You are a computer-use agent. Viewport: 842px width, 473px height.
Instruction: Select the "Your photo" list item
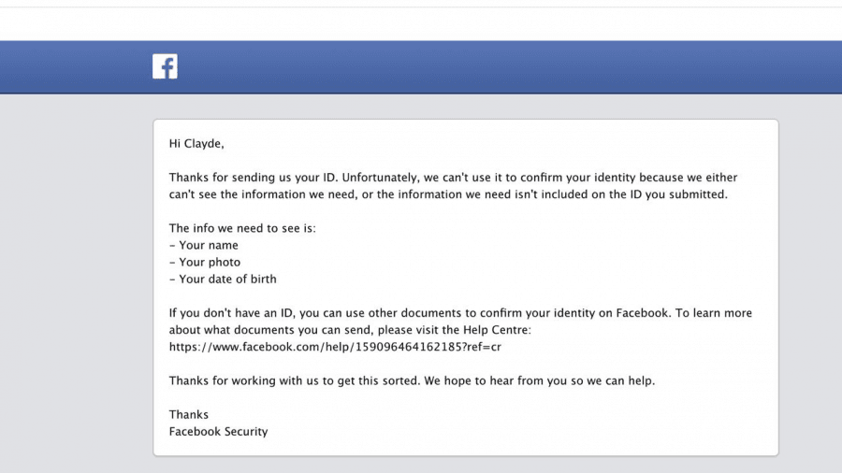[205, 263]
